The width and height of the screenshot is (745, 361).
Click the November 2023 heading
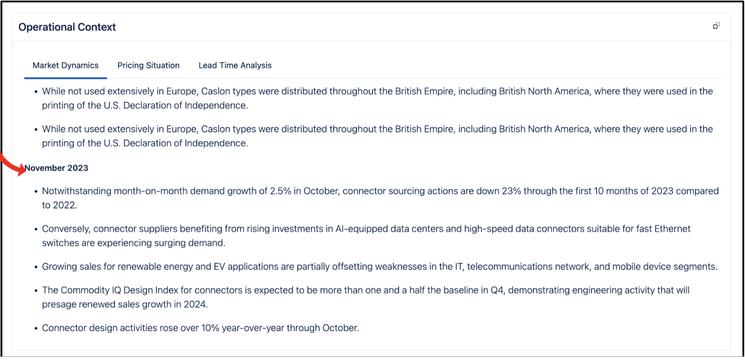click(x=57, y=168)
